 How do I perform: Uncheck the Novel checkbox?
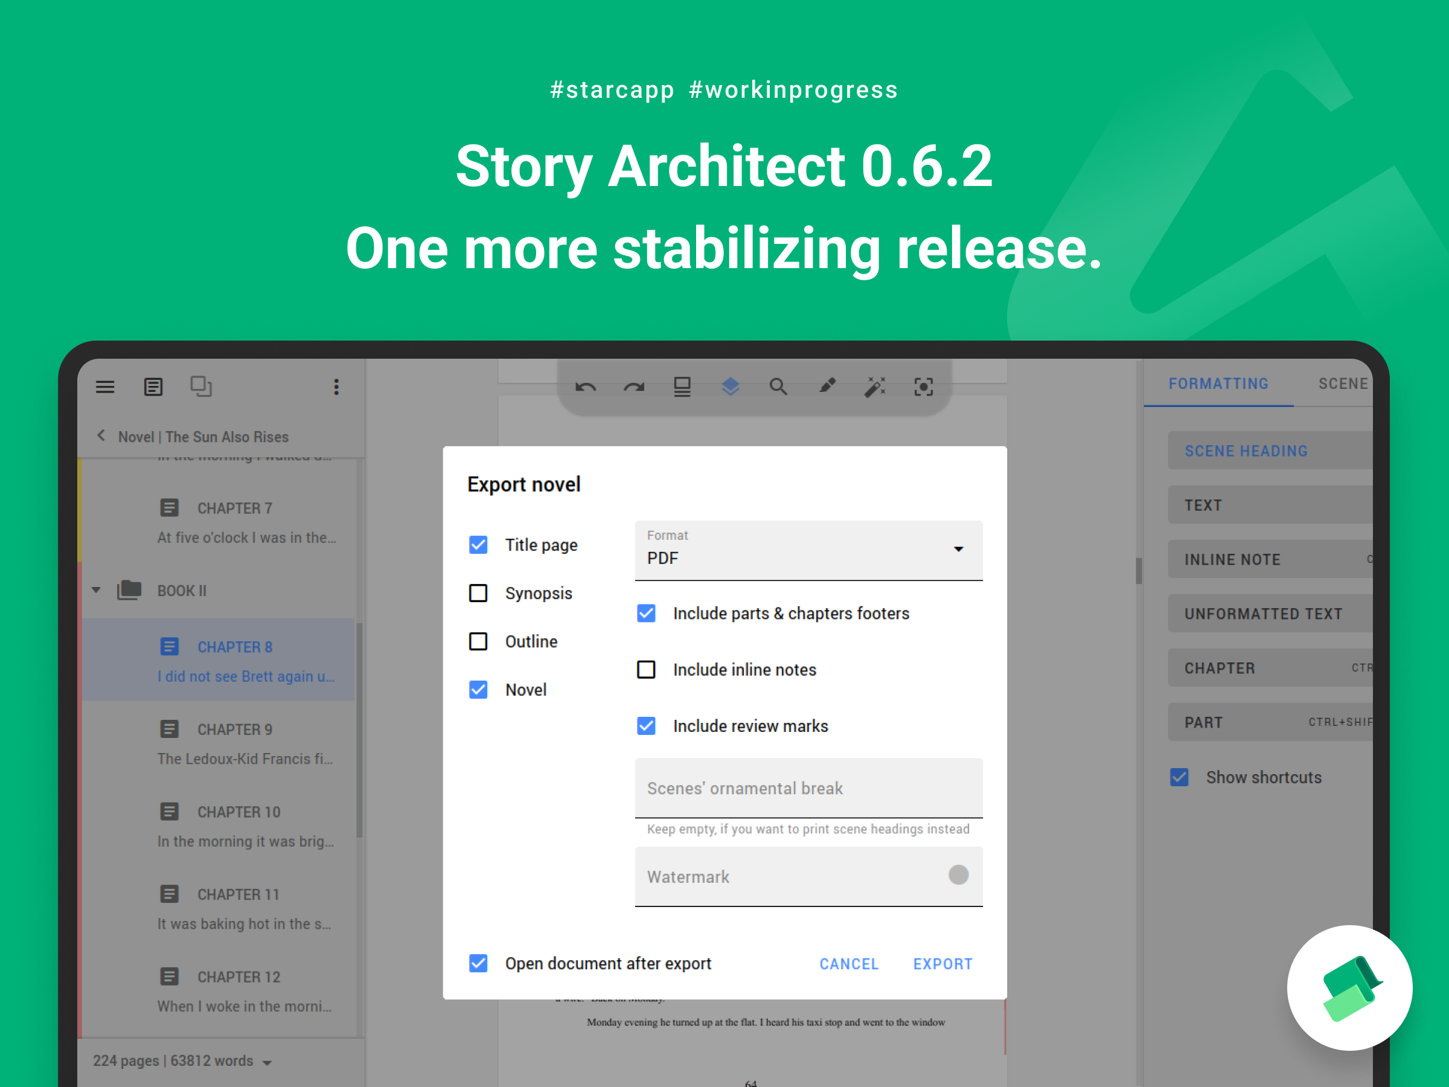(x=478, y=690)
